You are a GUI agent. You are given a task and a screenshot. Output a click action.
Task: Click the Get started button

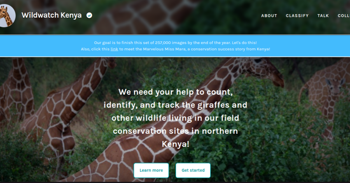click(193, 170)
